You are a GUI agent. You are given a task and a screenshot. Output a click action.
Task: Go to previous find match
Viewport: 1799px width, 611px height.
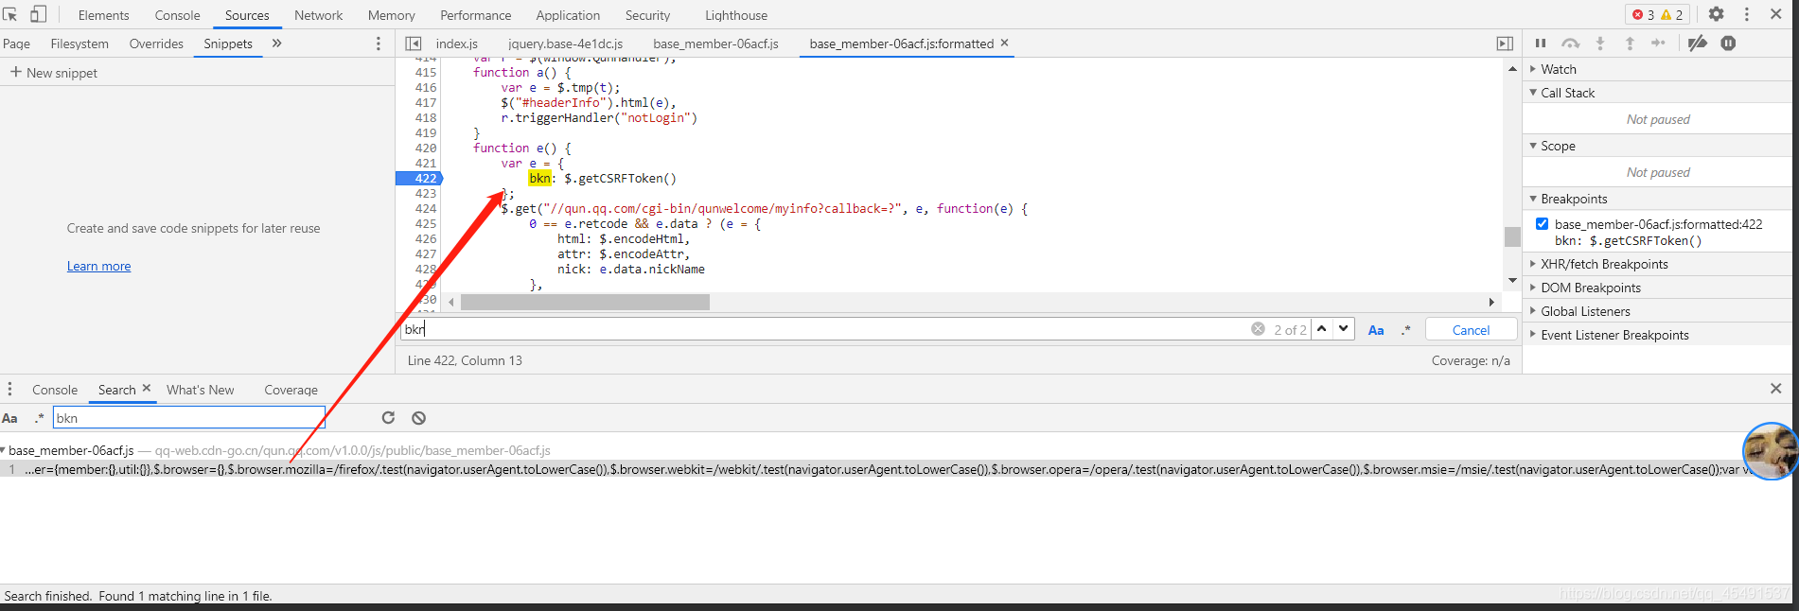(1322, 329)
